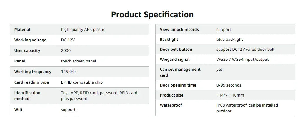Click the '0-99 seconds' value

[x=229, y=85]
